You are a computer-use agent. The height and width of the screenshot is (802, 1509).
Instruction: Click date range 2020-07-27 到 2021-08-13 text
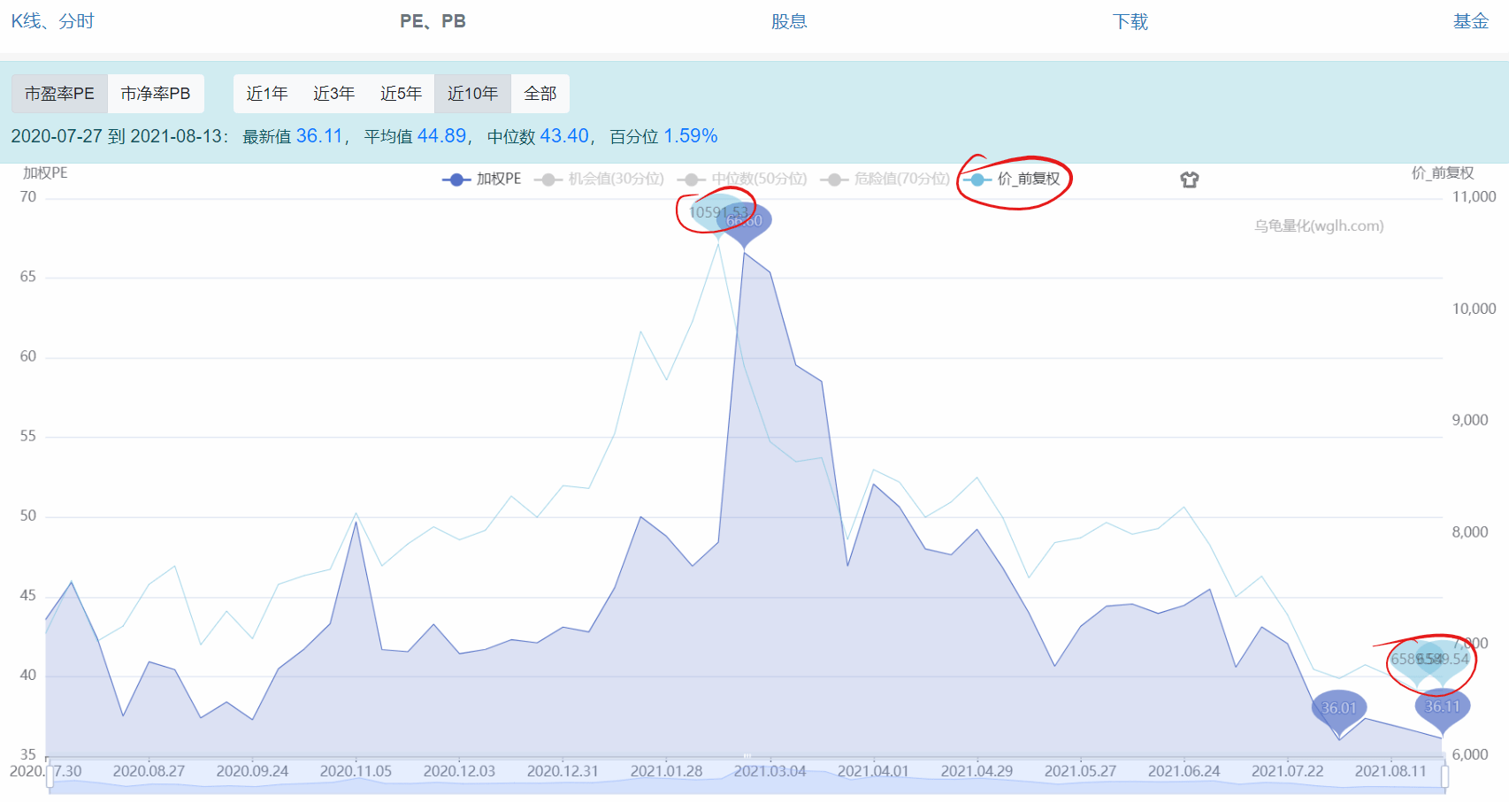coord(117,136)
